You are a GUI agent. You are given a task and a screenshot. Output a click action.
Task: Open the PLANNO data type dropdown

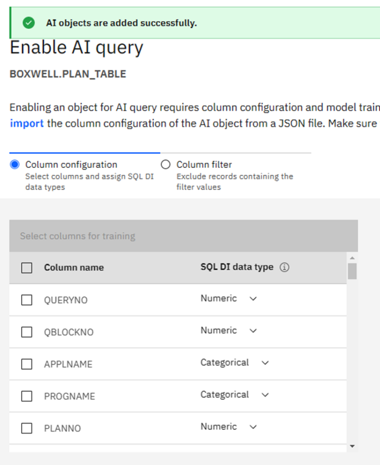point(229,427)
